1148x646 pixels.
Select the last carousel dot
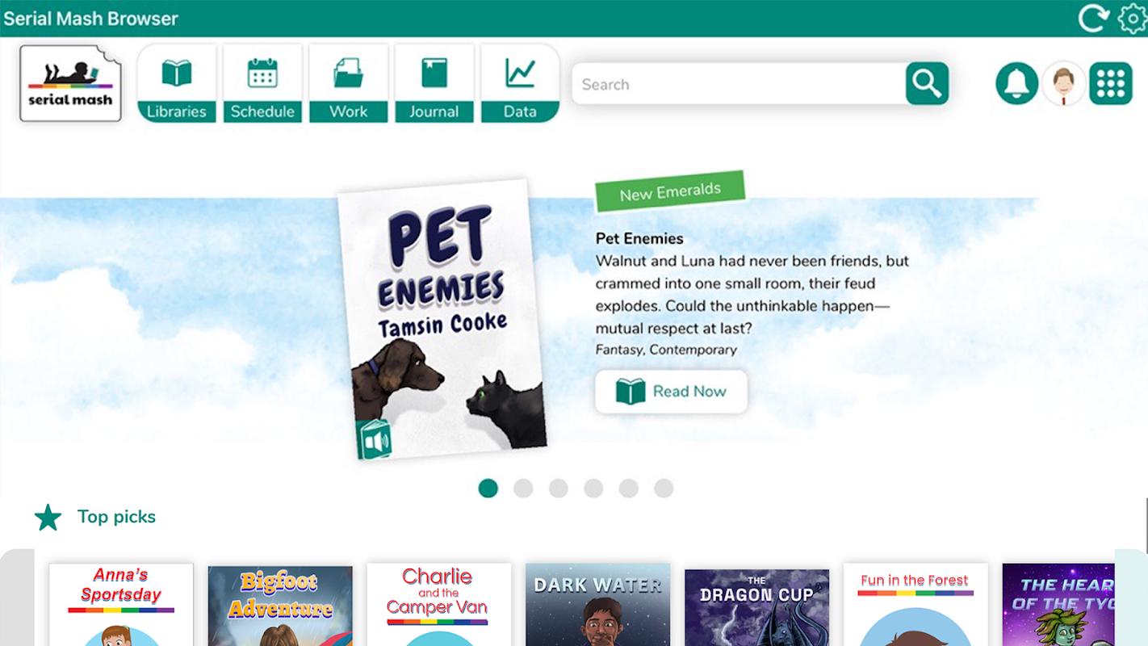pos(664,489)
